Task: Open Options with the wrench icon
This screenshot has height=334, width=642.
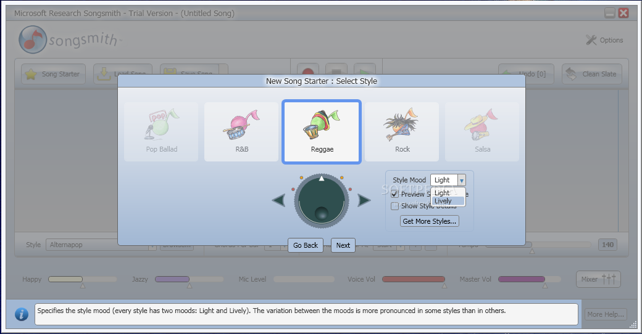Action: 604,40
